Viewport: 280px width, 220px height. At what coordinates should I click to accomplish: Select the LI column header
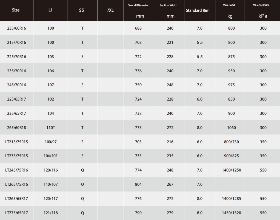tap(50, 10)
